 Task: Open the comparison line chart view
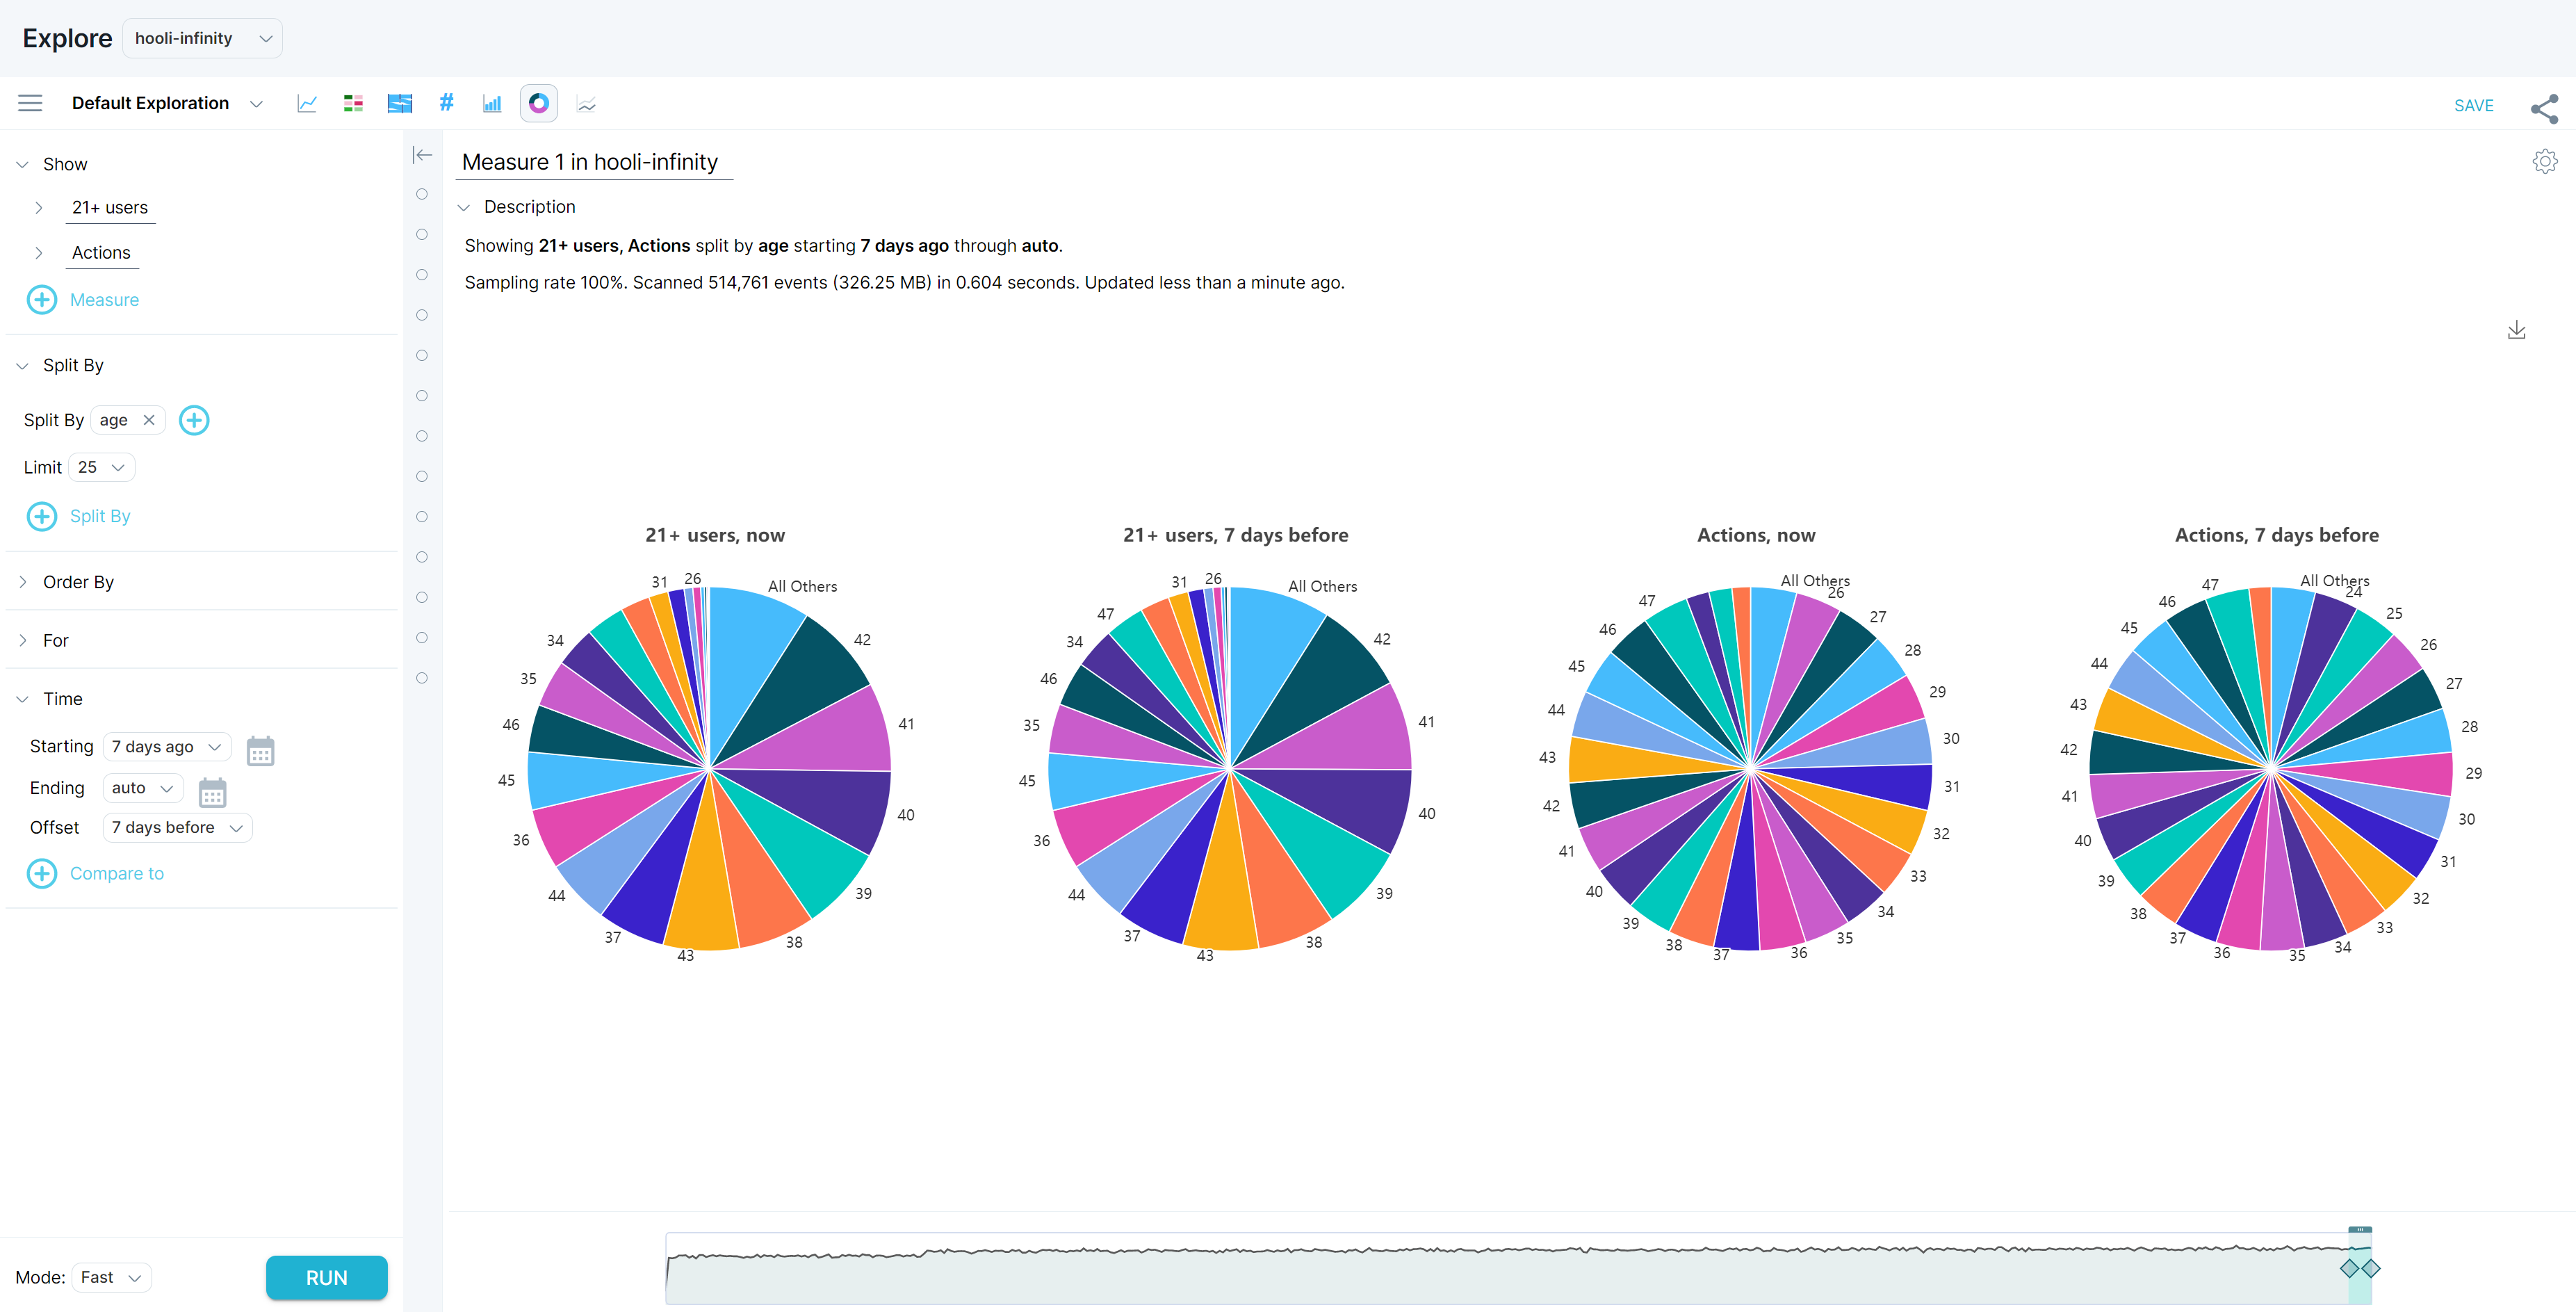pos(586,103)
